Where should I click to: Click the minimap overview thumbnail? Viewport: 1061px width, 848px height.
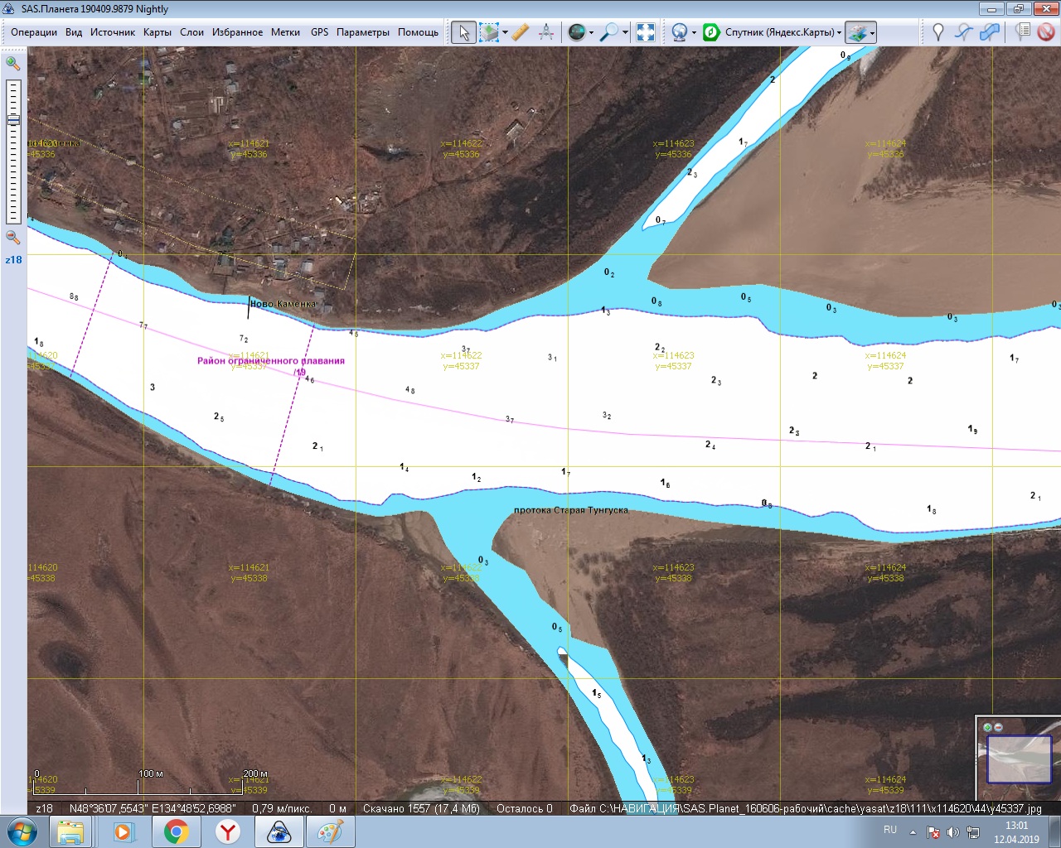point(1019,759)
